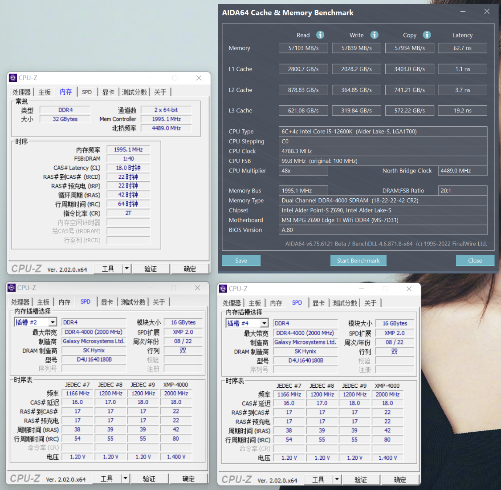Close the AIDA64 benchmark window with X

click(x=487, y=12)
